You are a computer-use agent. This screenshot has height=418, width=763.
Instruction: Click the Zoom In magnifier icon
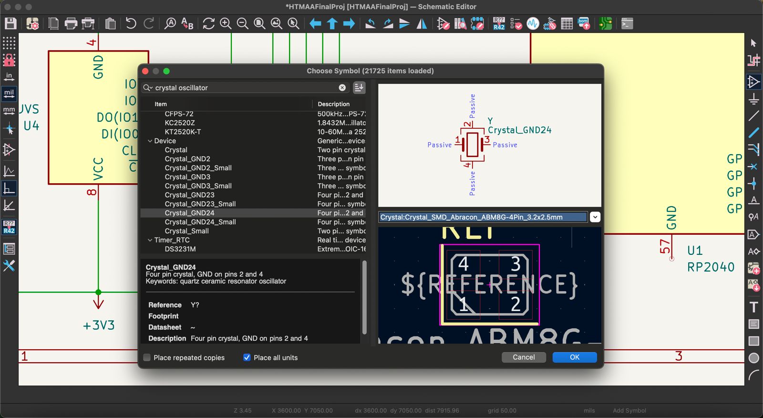(x=226, y=23)
